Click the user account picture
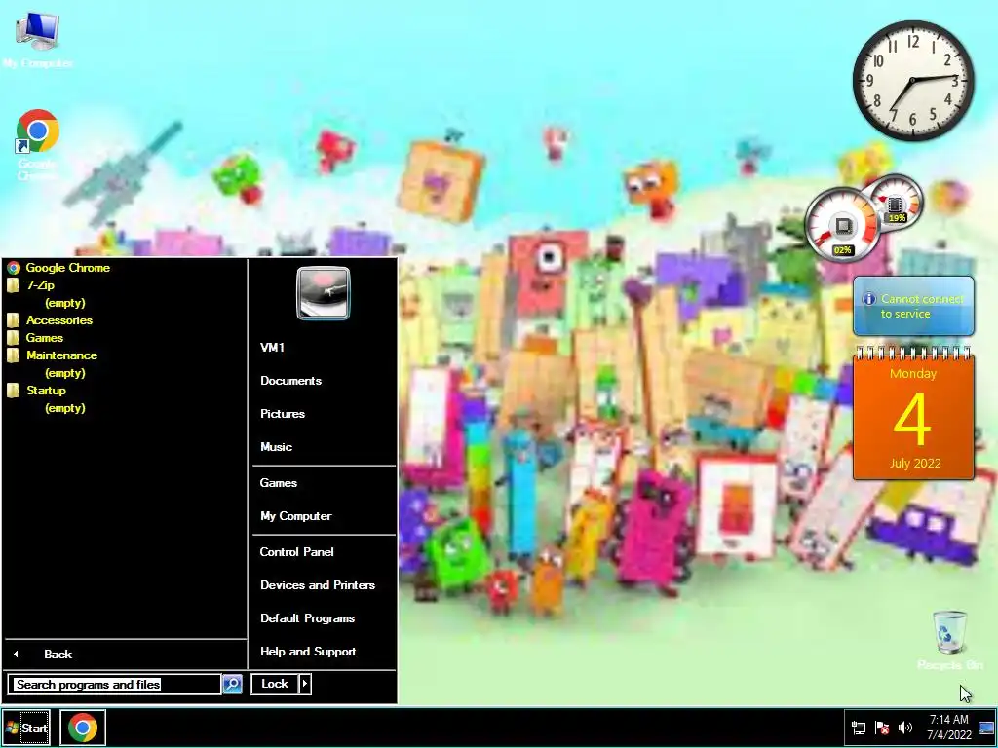Viewport: 998px width, 748px height. pyautogui.click(x=324, y=292)
